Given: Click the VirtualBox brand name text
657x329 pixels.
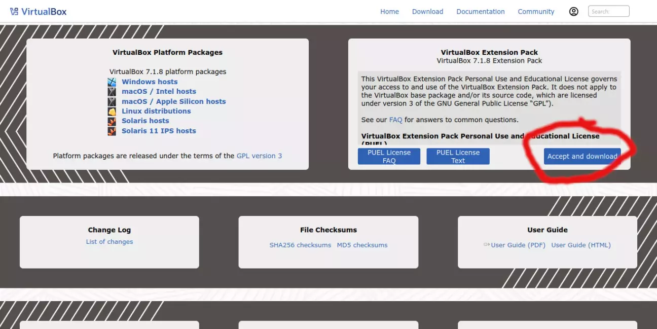Looking at the screenshot, I should [44, 12].
